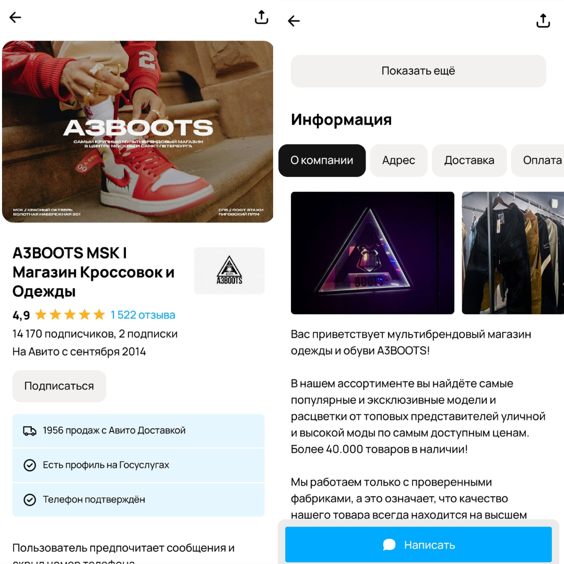Go back using right screen arrow
Image resolution: width=564 pixels, height=564 pixels.
294,21
